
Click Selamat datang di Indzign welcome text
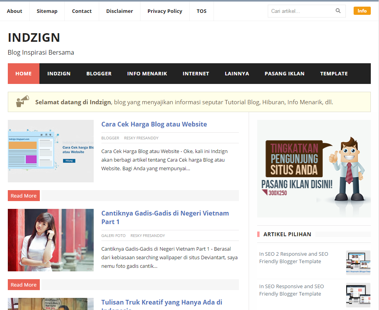(x=73, y=102)
